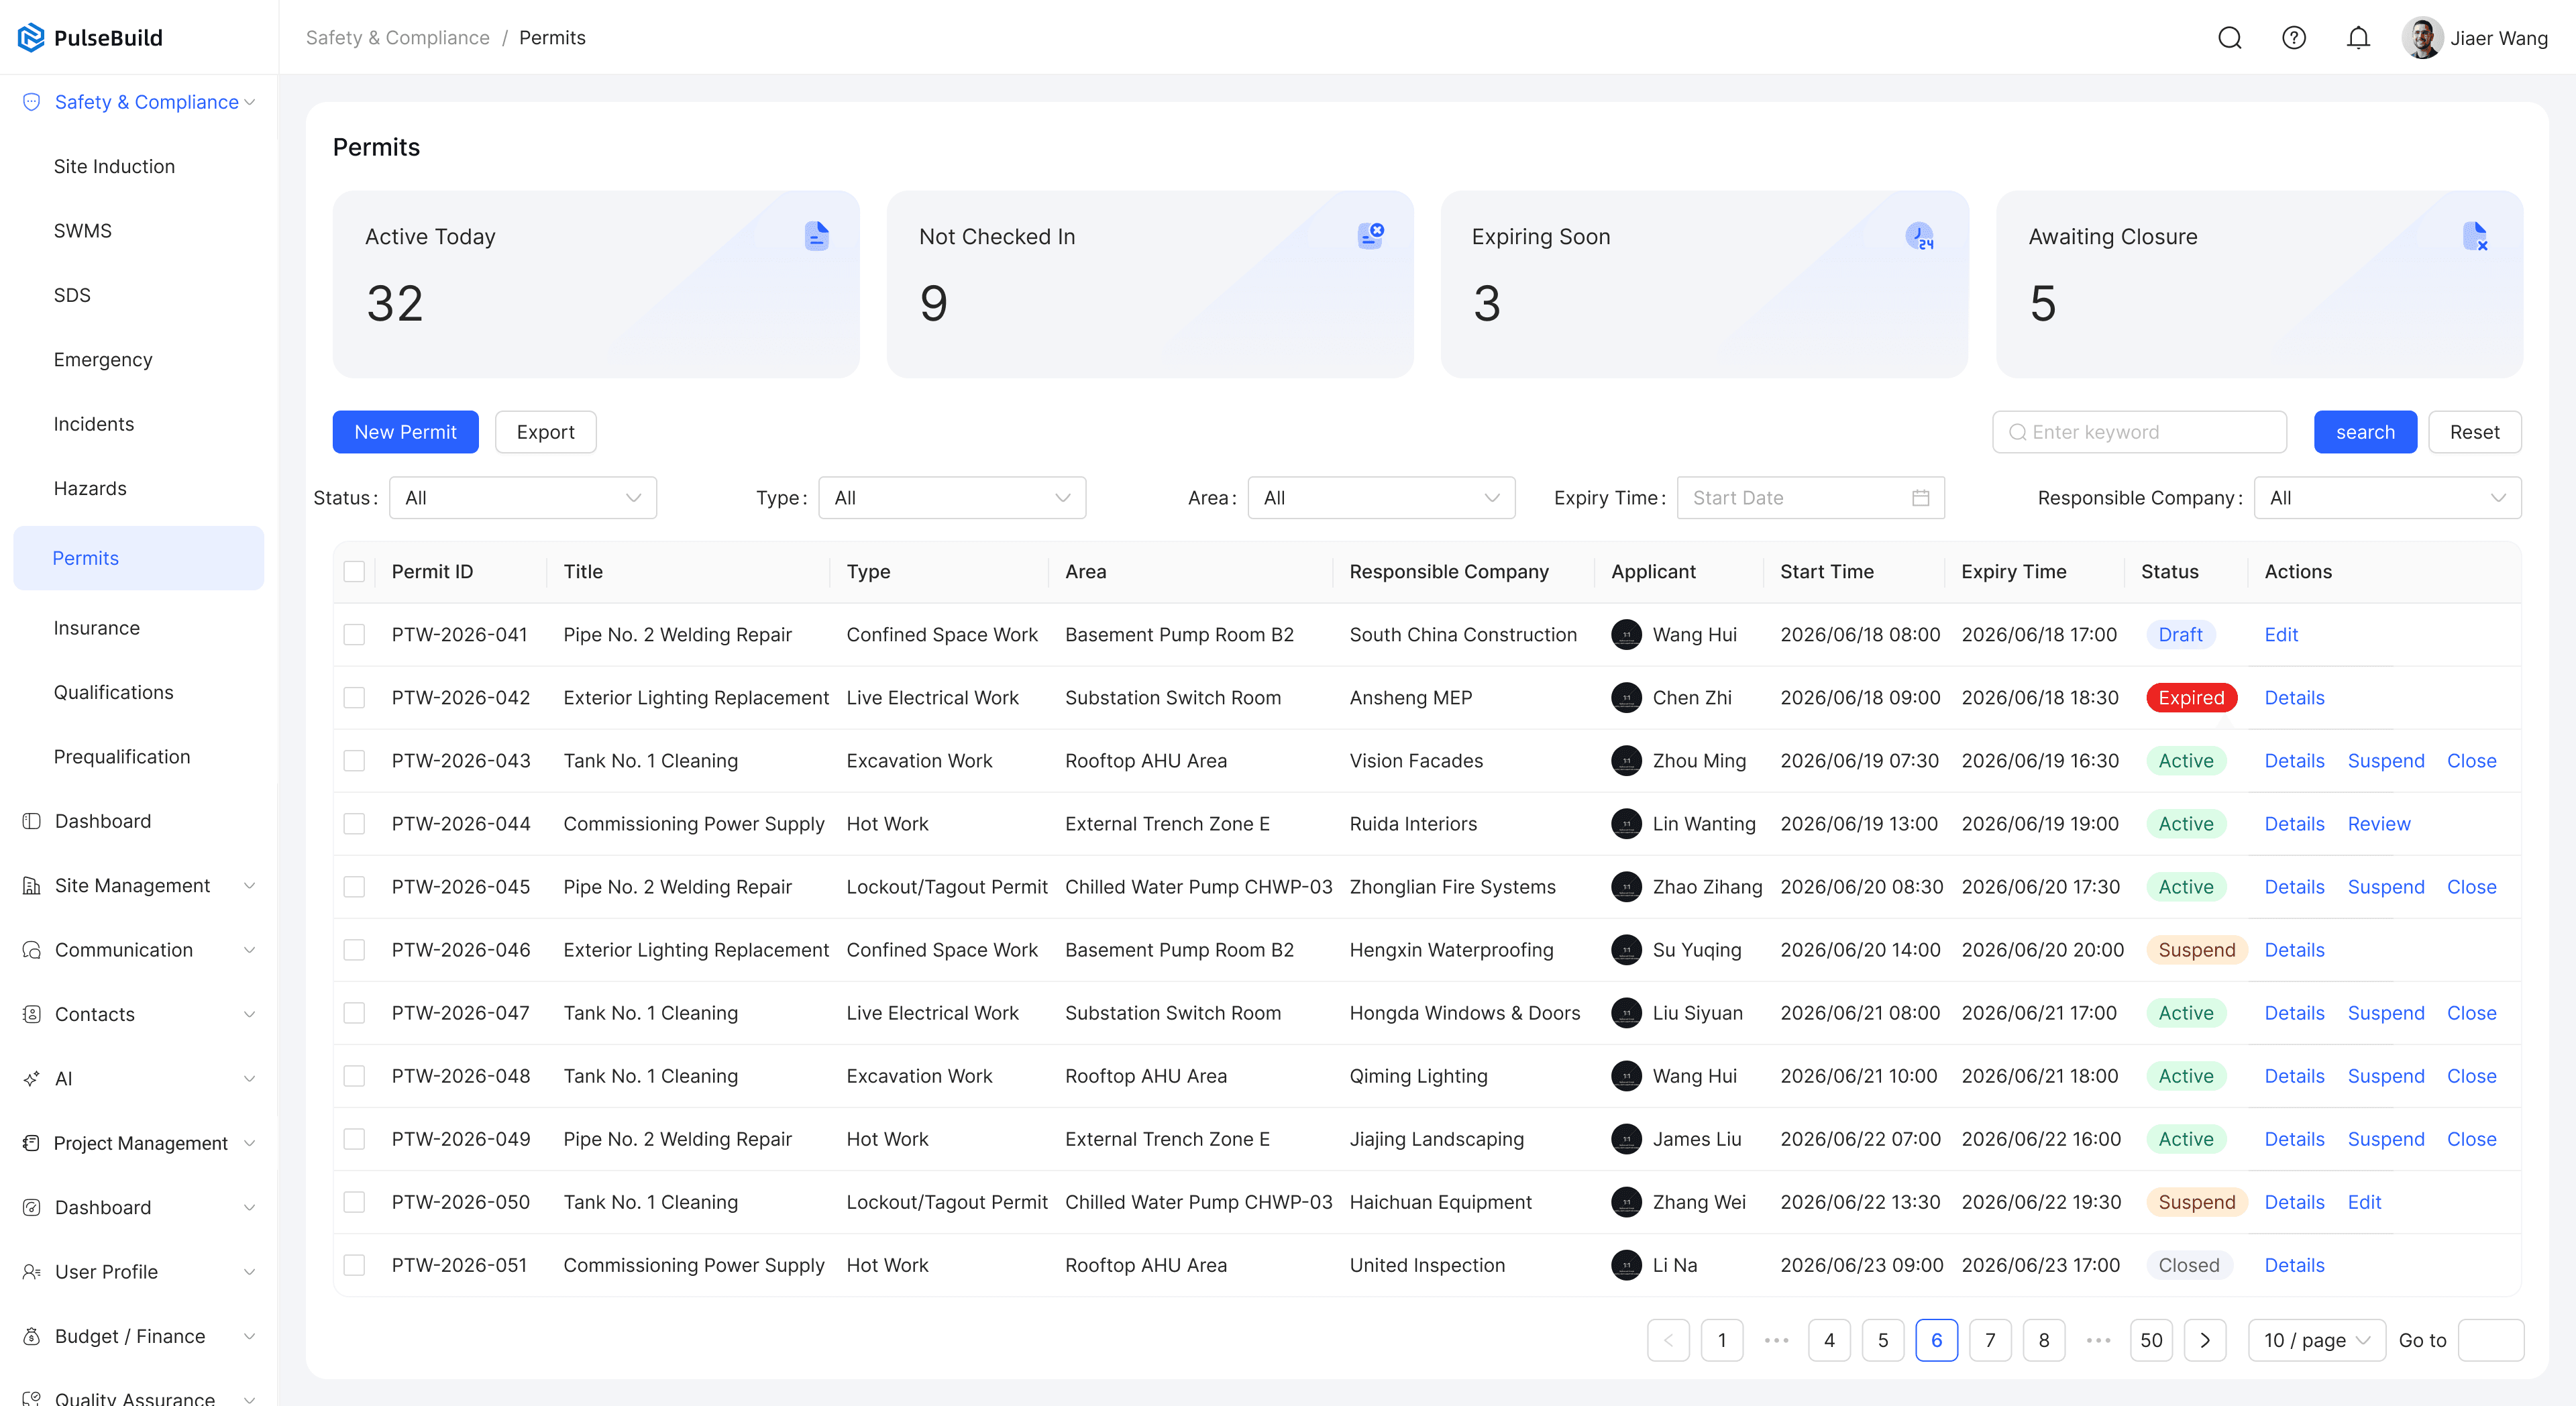Screen dimensions: 2576x1406
Task: Go to pagination page 7
Action: tap(1989, 1340)
